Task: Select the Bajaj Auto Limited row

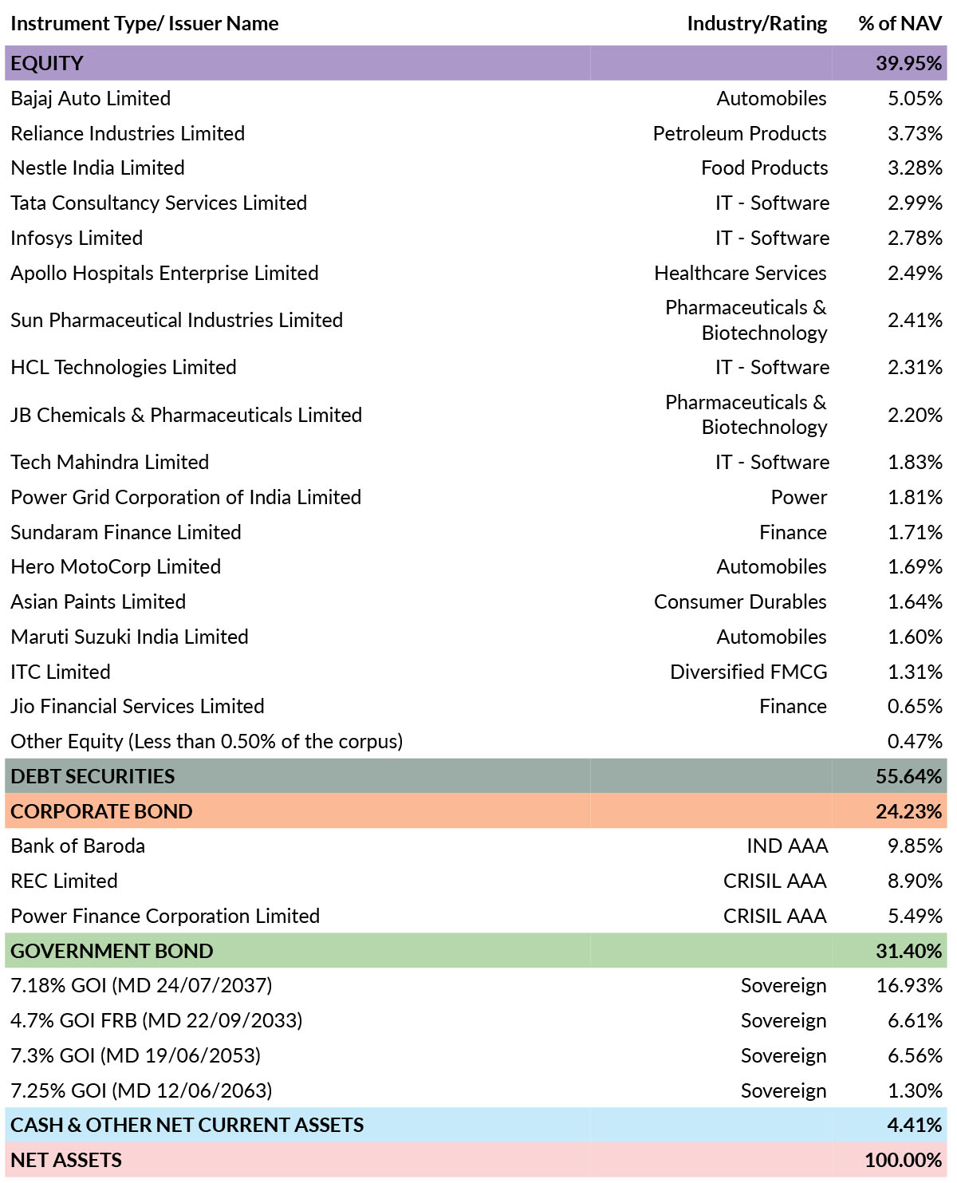Action: pyautogui.click(x=476, y=98)
